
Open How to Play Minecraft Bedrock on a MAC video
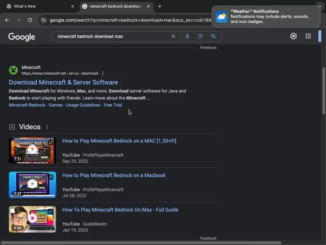pos(119,141)
